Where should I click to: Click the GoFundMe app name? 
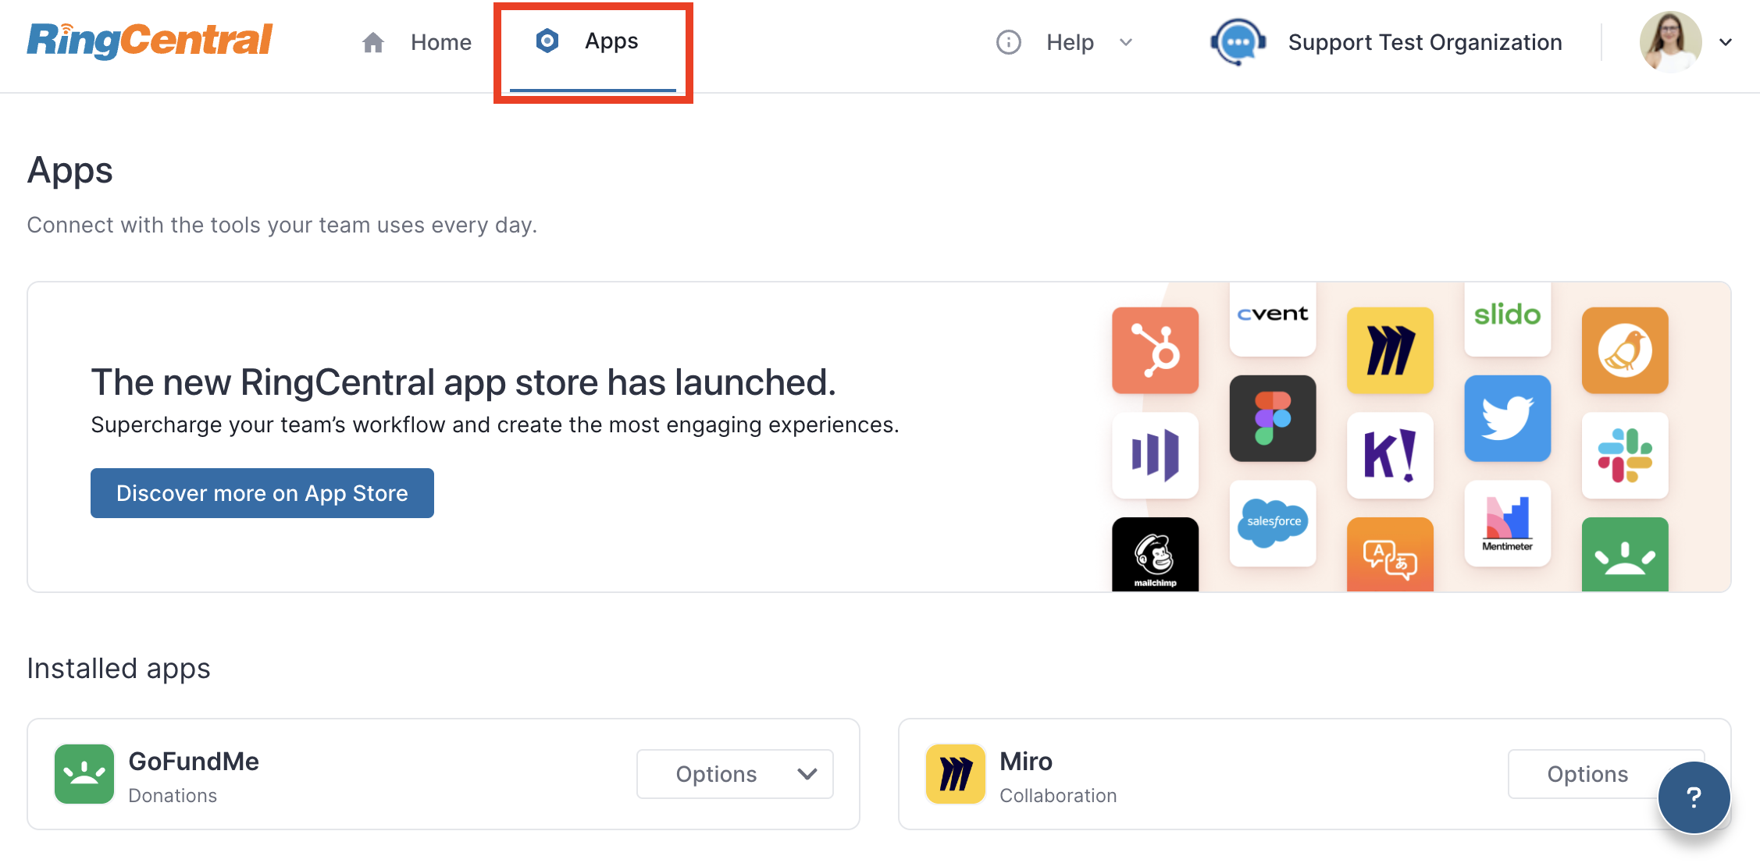194,761
